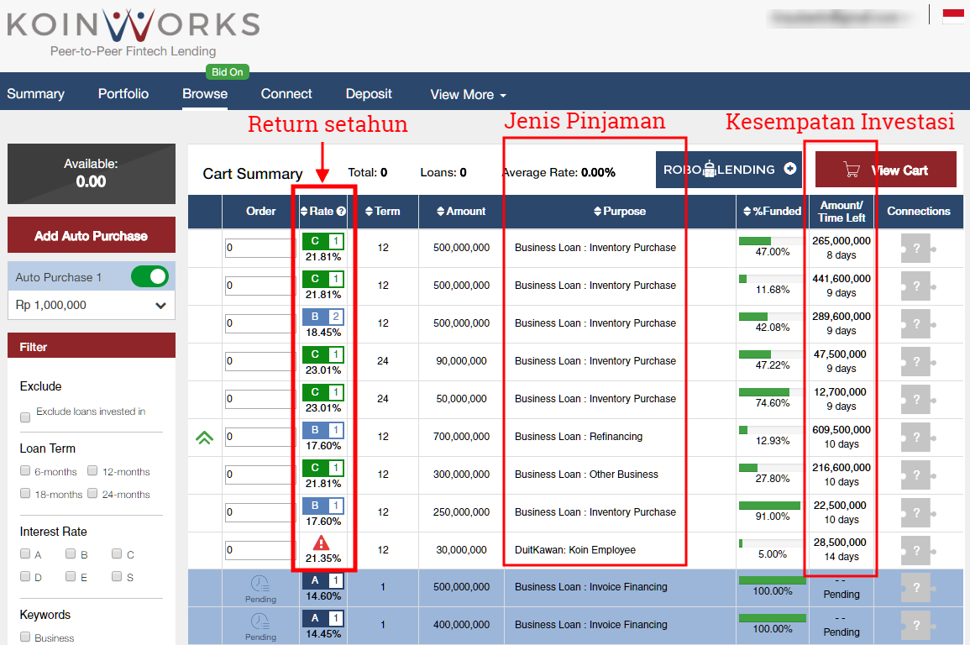Open the Rp 1,000,000 amount dropdown
This screenshot has height=645, width=970.
pos(91,305)
